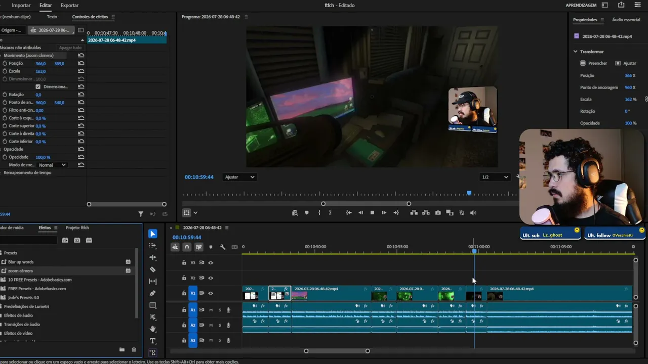Reset the Posição parameter
Viewport: 648px width, 364px height.
tap(81, 63)
